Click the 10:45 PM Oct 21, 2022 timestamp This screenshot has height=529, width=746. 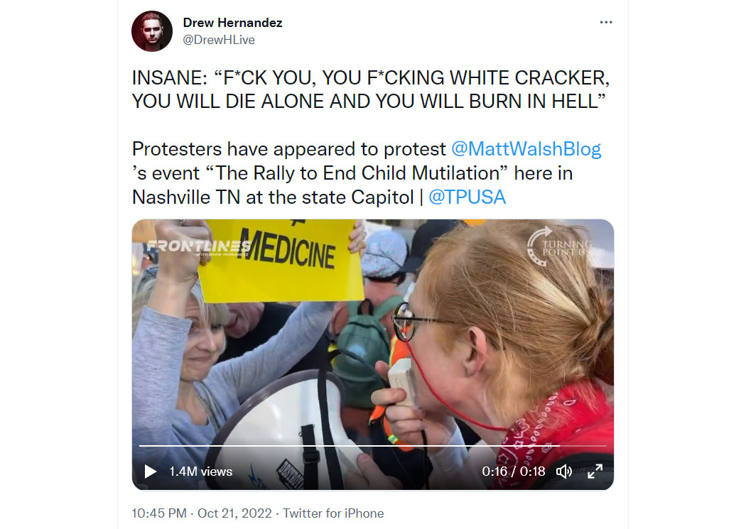click(202, 513)
